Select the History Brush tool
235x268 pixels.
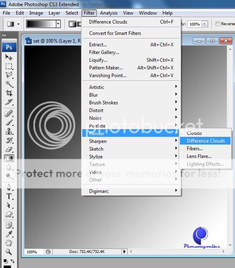point(9,140)
